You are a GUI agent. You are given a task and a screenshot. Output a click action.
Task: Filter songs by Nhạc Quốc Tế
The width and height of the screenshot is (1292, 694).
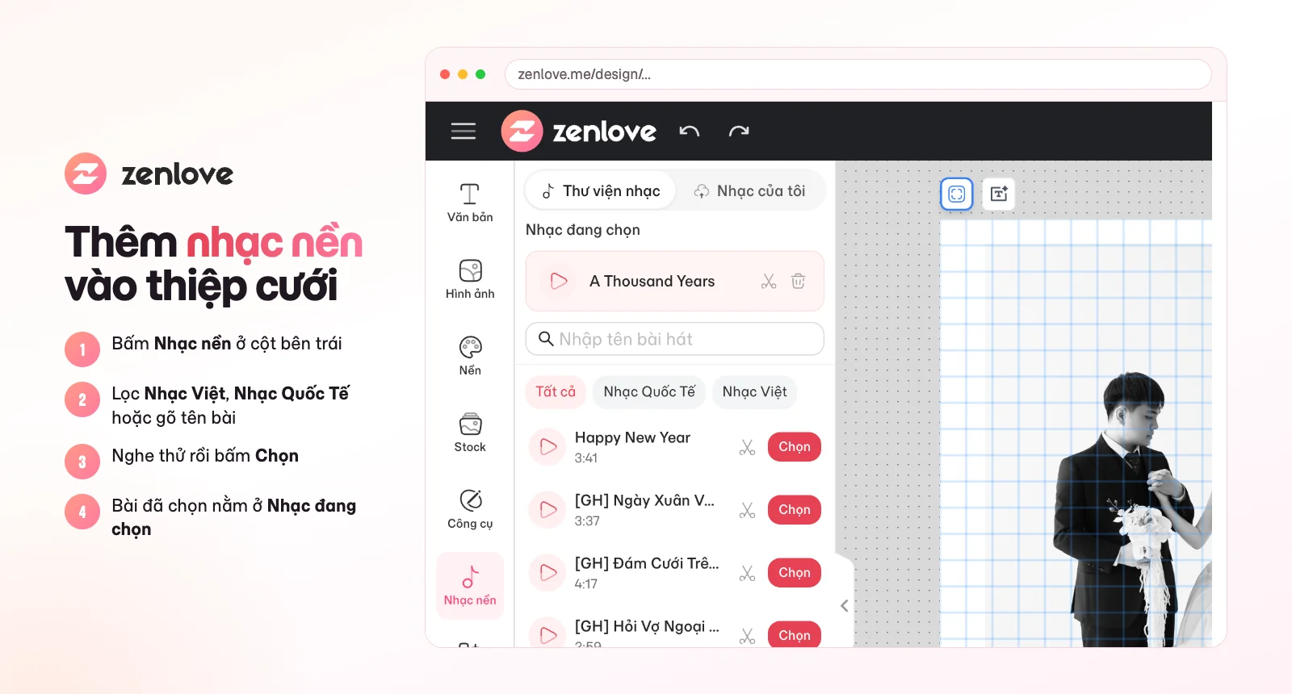(x=649, y=392)
